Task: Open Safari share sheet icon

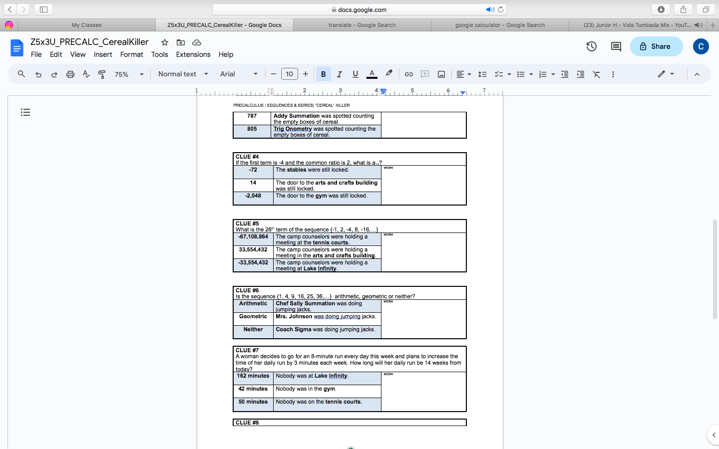Action: 683,9
